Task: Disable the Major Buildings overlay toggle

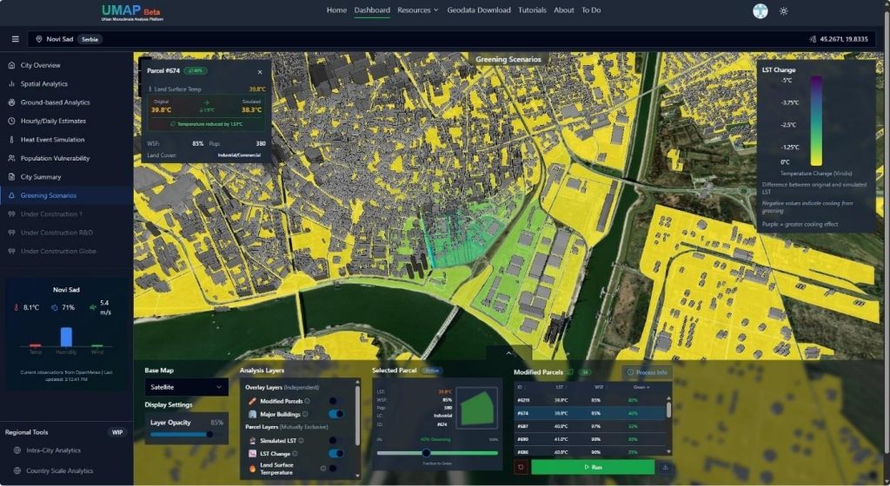Action: click(336, 414)
